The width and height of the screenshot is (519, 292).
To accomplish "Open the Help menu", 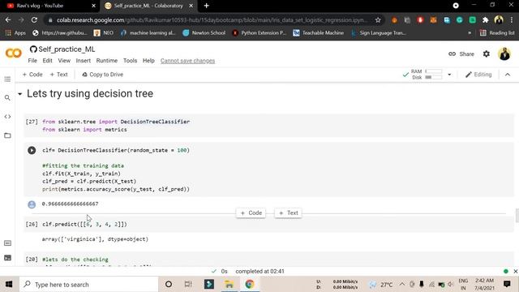I will coord(148,61).
